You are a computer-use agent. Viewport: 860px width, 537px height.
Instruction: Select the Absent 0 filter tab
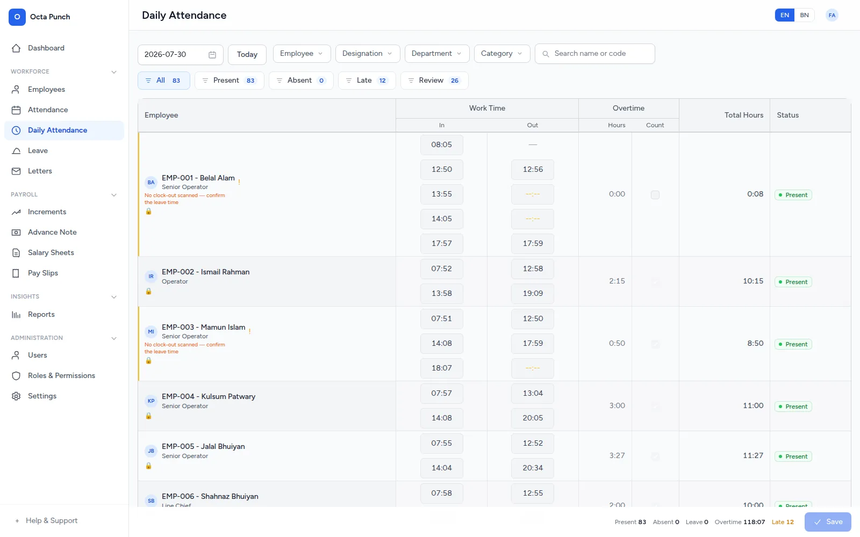point(301,81)
